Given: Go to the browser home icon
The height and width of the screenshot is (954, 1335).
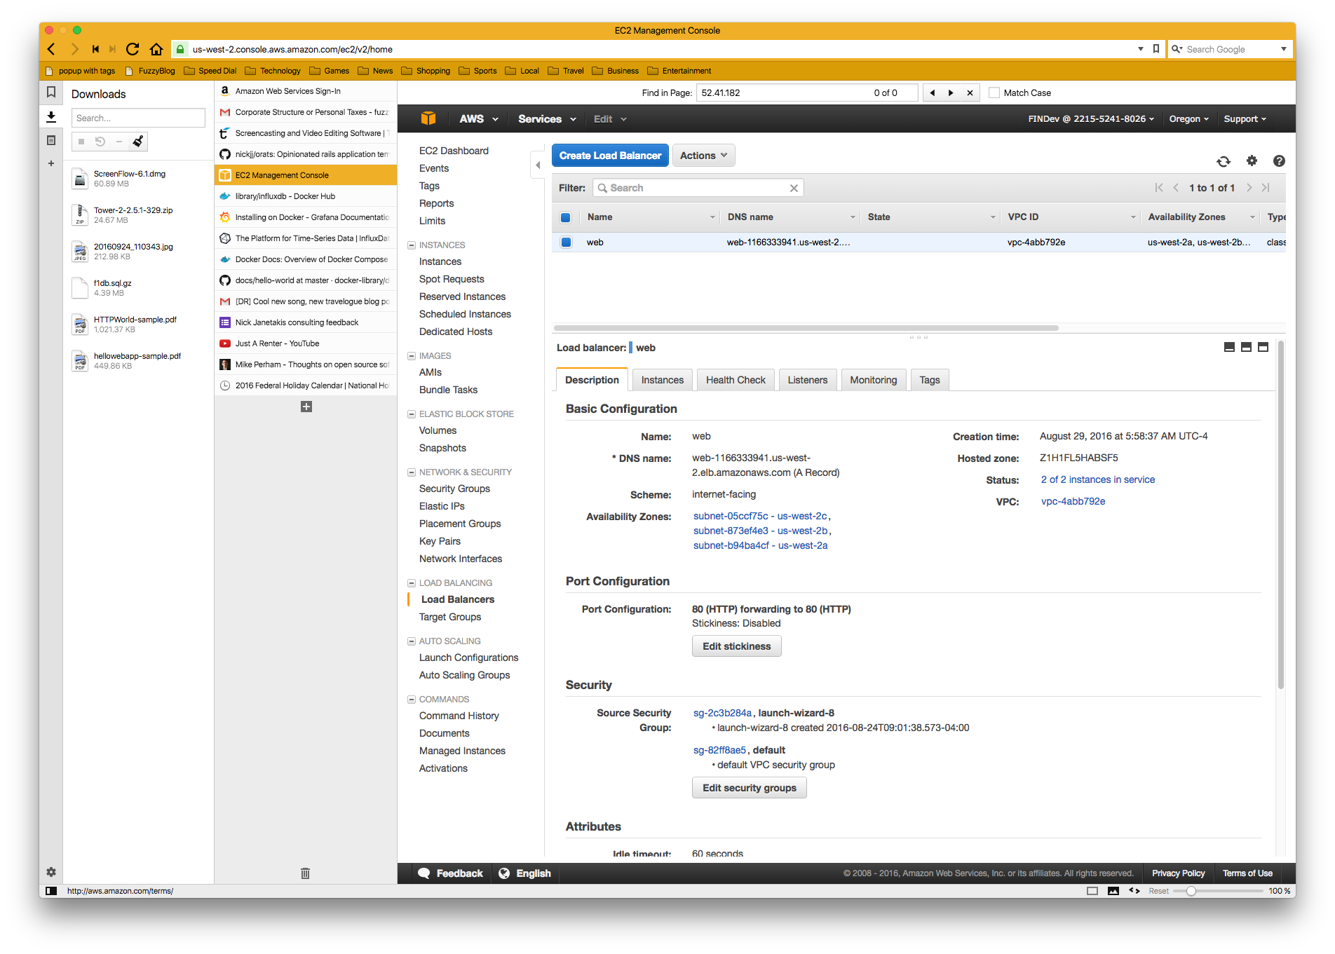Looking at the screenshot, I should [x=156, y=49].
